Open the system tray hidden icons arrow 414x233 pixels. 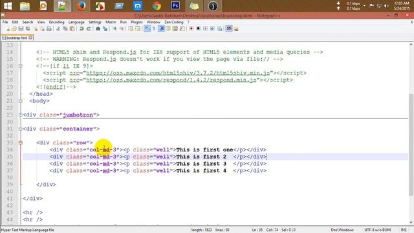tap(364, 6)
